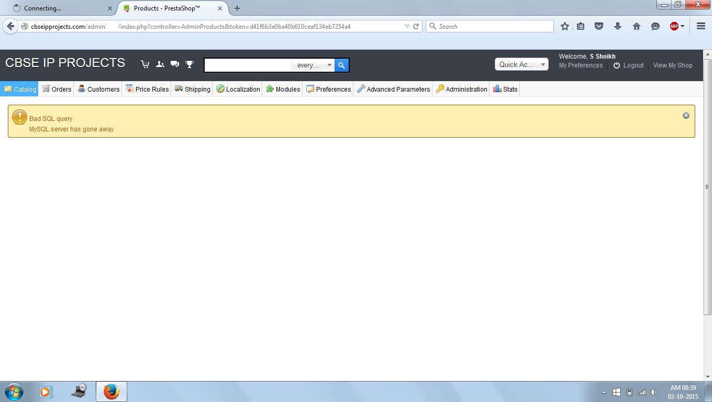Switch to the Shipping menu
This screenshot has width=712, height=402.
192,89
